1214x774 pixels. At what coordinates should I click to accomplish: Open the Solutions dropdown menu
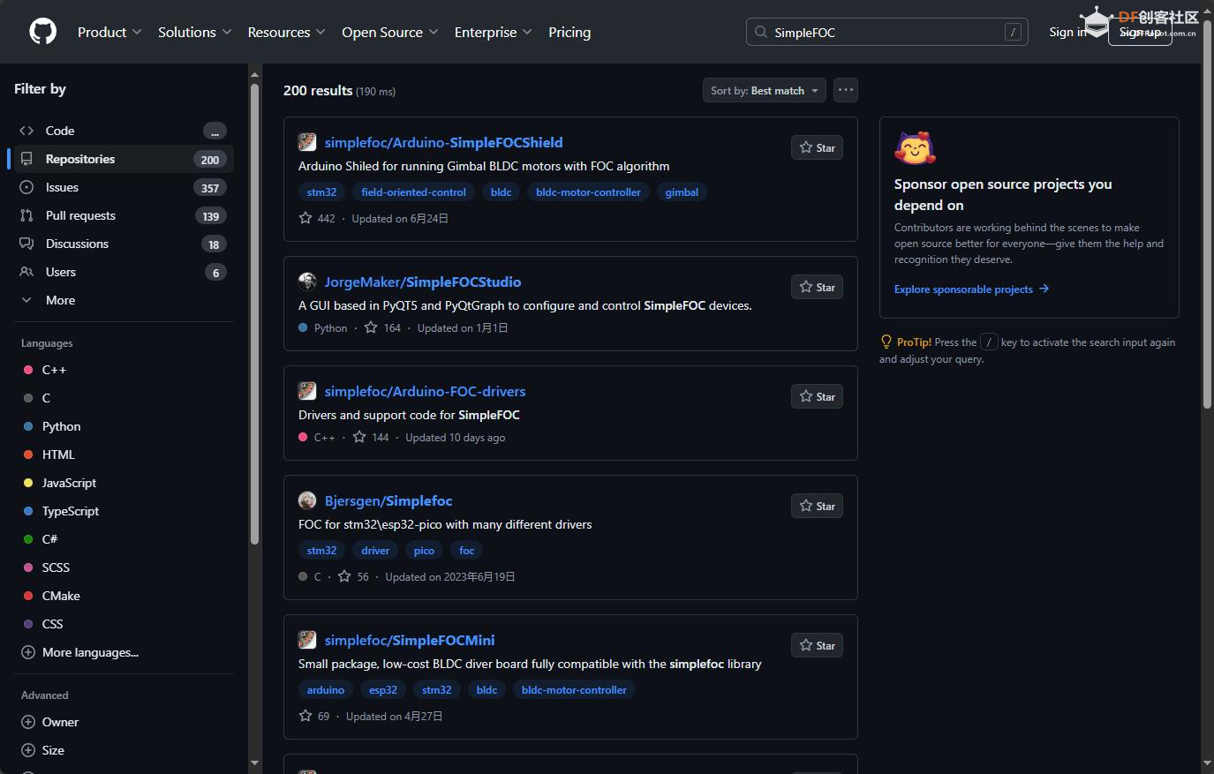194,32
